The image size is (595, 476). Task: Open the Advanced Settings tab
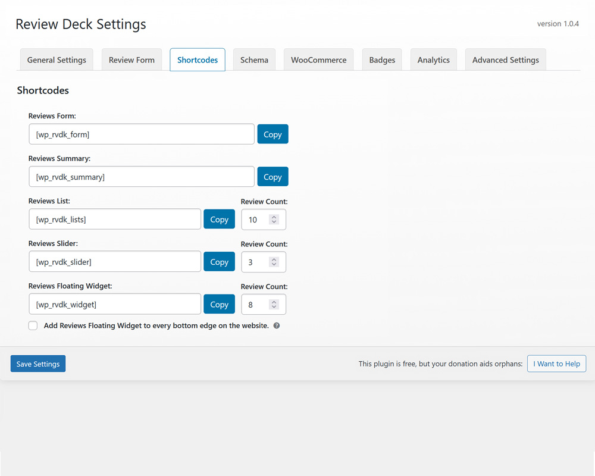(x=505, y=59)
